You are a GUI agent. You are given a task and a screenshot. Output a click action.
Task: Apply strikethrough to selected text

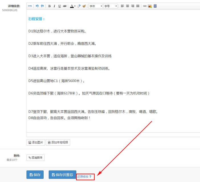click(65, 6)
